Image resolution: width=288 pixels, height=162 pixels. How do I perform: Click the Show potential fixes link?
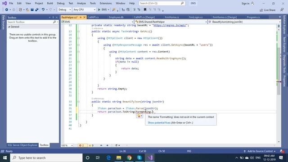coord(159,123)
